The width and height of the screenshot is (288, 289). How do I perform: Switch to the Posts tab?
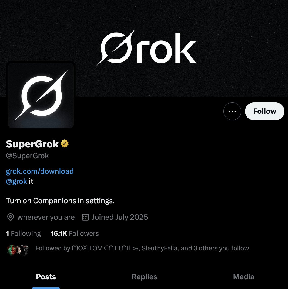46,277
